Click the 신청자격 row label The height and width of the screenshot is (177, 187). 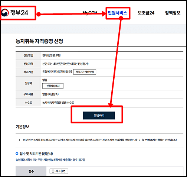[28, 64]
